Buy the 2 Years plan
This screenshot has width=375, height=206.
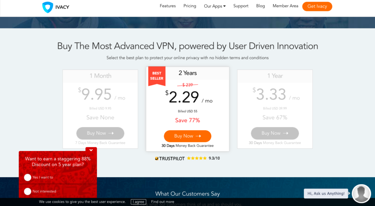(187, 136)
